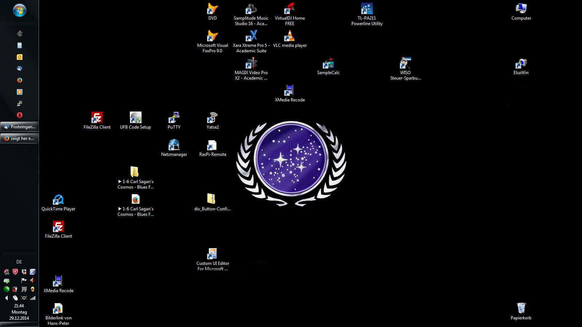Open the Dropbox tray icon

point(24,271)
